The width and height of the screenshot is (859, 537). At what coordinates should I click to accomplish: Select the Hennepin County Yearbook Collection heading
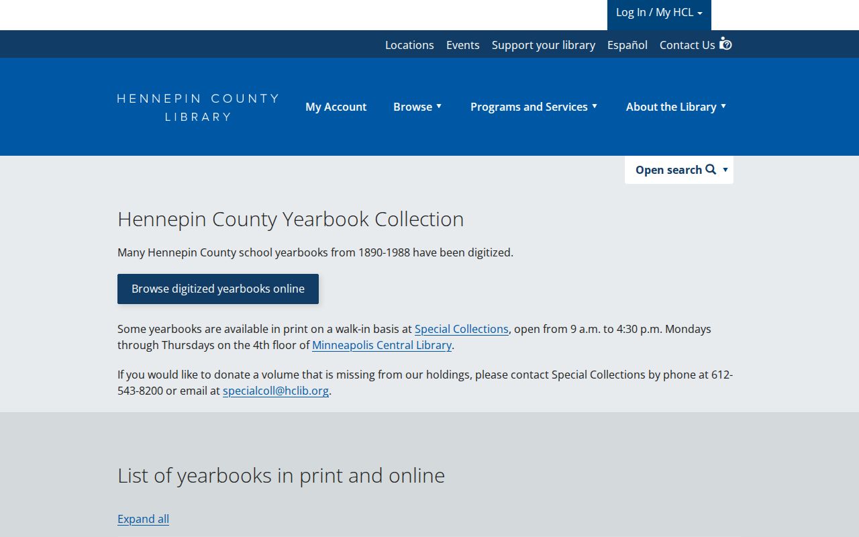(x=291, y=219)
